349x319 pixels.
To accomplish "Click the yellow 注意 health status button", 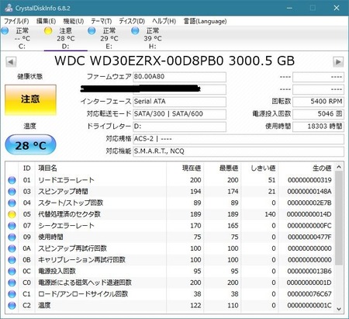I will coord(30,100).
